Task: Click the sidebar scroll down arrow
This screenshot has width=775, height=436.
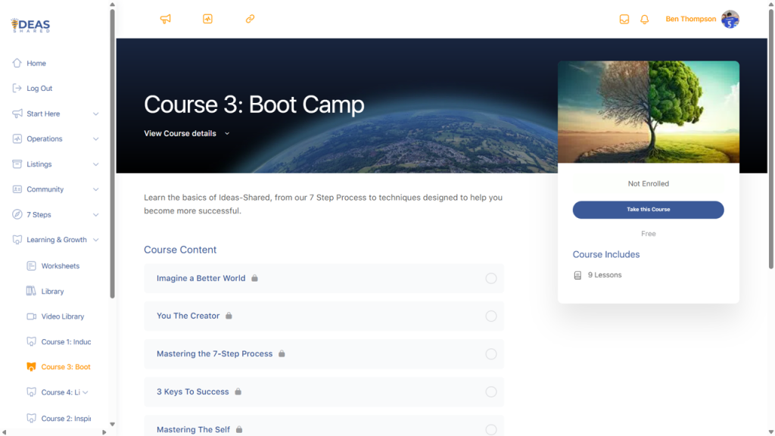Action: pos(112,424)
